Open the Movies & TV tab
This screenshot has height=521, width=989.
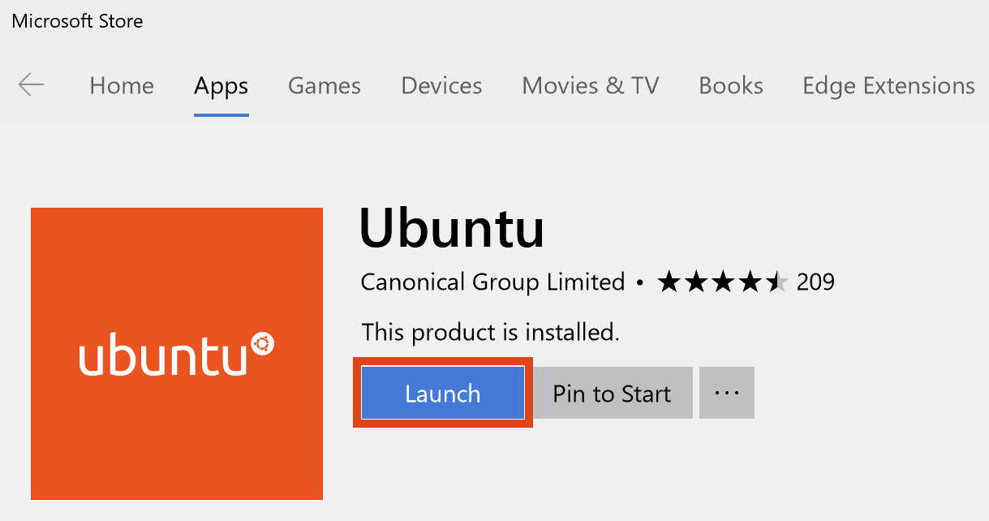coord(590,86)
